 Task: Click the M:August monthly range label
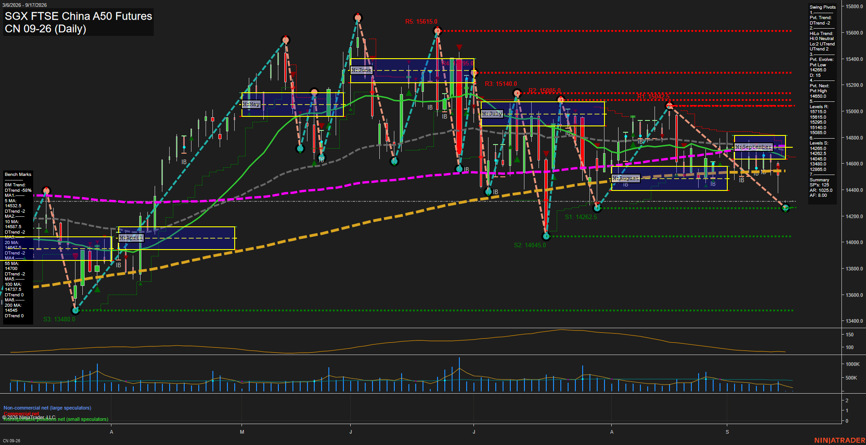626,178
